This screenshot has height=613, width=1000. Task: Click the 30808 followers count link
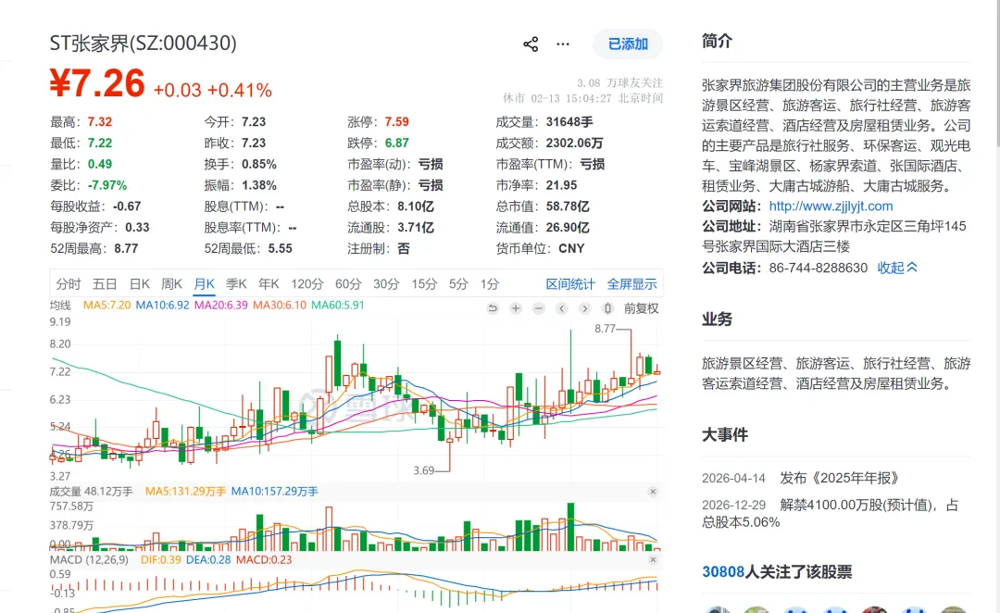tap(723, 572)
